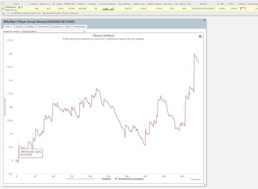This screenshot has height=189, width=258.
Task: Sort by the Общий ROI column header
Action: coord(70,4)
